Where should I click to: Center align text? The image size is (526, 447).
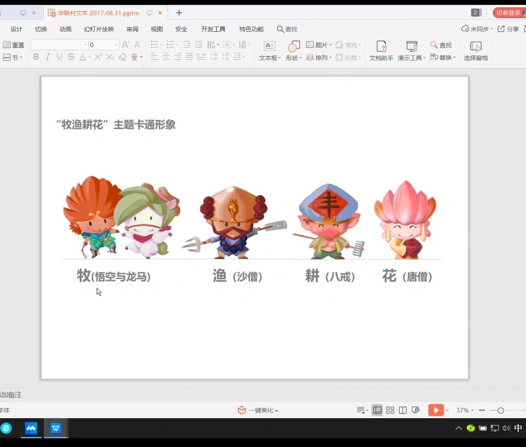[166, 57]
